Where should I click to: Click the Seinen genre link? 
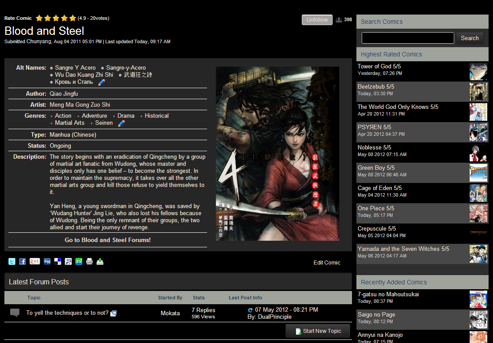pos(104,123)
